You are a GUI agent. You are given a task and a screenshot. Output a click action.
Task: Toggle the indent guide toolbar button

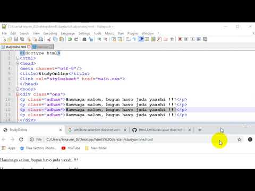coord(141,39)
